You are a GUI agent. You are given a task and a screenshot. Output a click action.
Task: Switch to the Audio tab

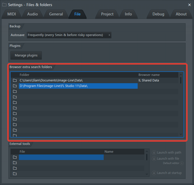click(32, 14)
